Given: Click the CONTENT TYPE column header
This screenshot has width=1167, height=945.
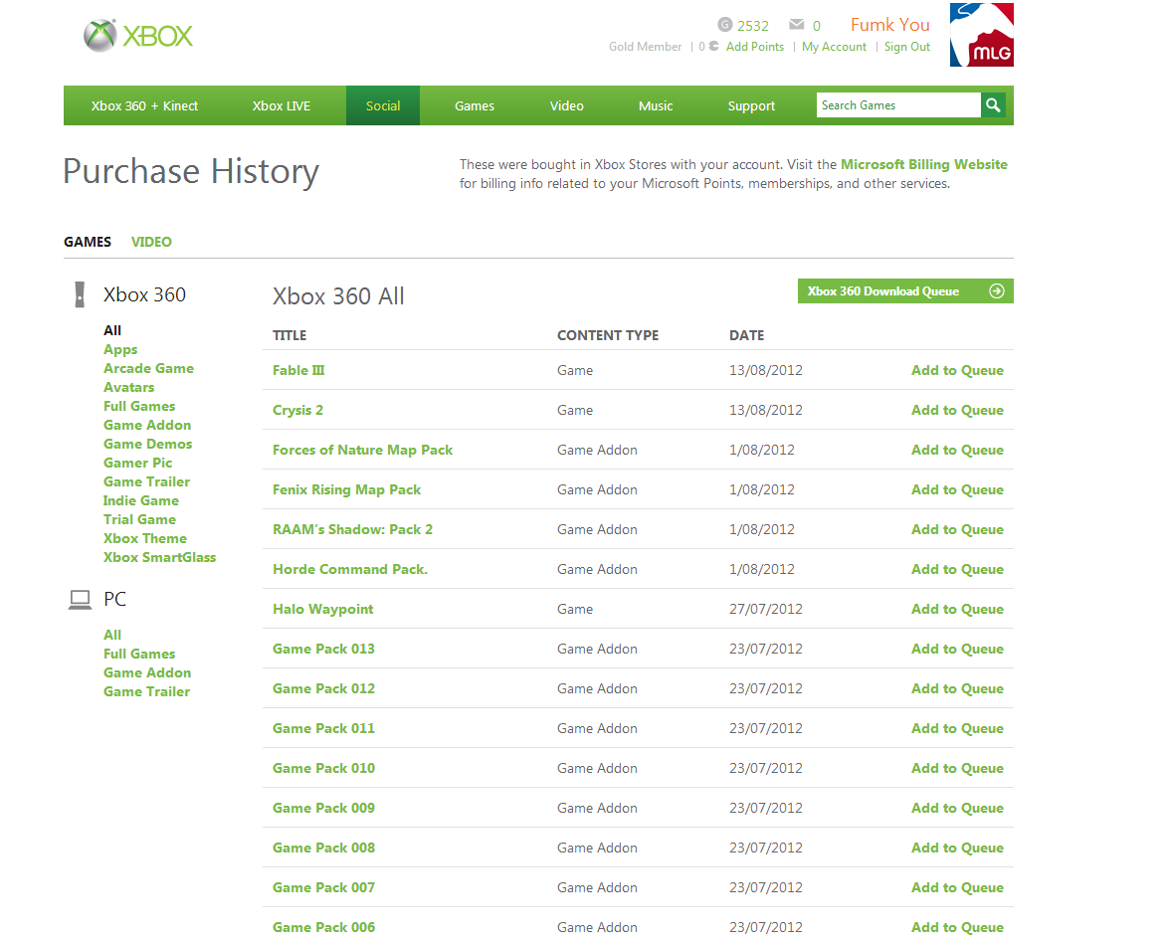Looking at the screenshot, I should 608,335.
